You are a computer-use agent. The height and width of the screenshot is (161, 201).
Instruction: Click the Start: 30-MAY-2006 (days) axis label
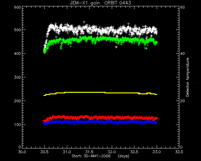point(100,156)
